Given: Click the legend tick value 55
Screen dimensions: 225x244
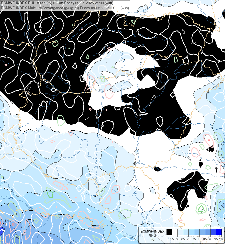Looking at the screenshot, I should (x=172, y=239).
